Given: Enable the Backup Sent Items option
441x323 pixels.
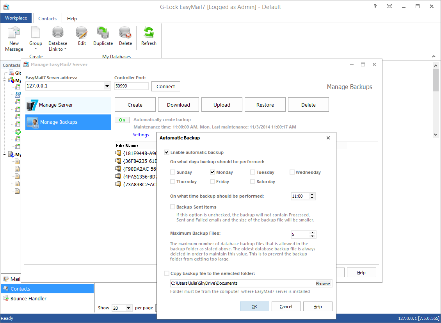Looking at the screenshot, I should click(172, 207).
